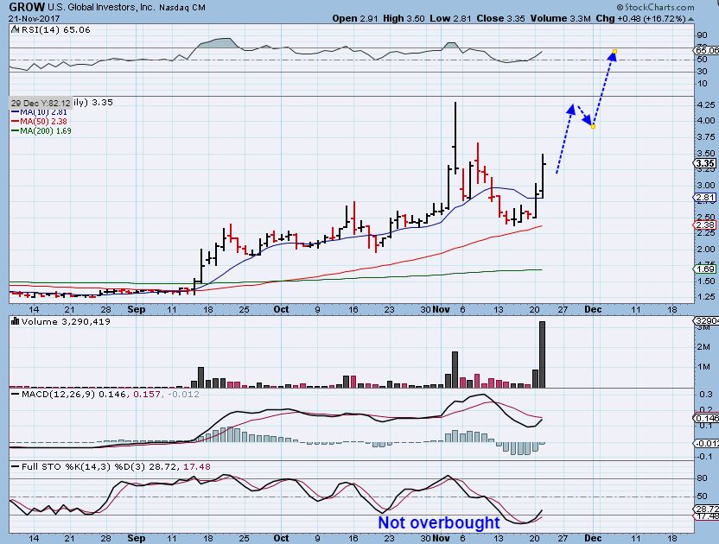Click the Nasdaq CM exchange label
719x544 pixels.
(x=182, y=7)
